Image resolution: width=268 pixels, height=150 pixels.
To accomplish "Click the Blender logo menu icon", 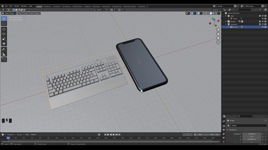I will [3, 6].
